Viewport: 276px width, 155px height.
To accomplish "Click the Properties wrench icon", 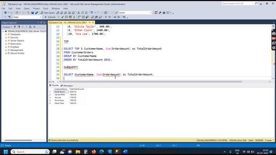I will tap(160, 12).
